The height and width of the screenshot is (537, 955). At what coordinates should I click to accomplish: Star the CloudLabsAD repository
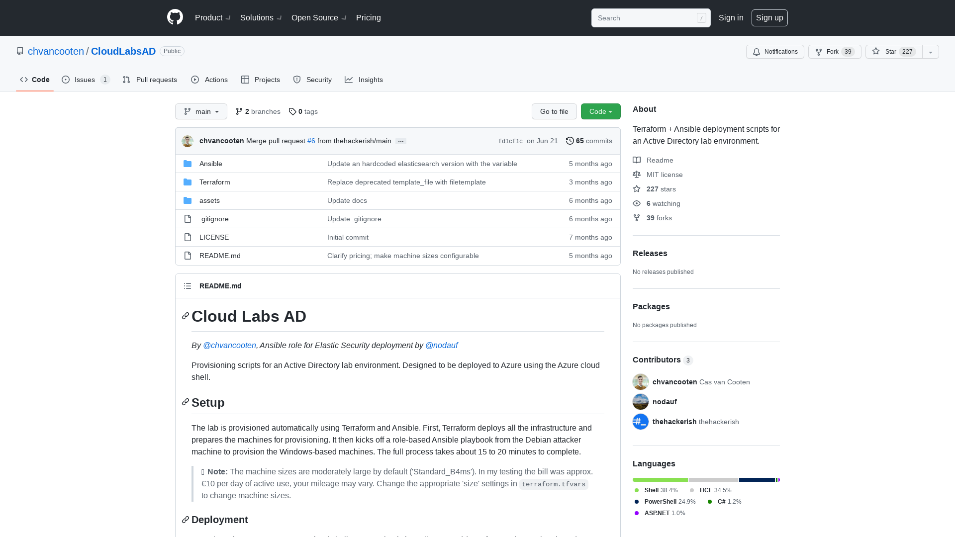pos(894,52)
